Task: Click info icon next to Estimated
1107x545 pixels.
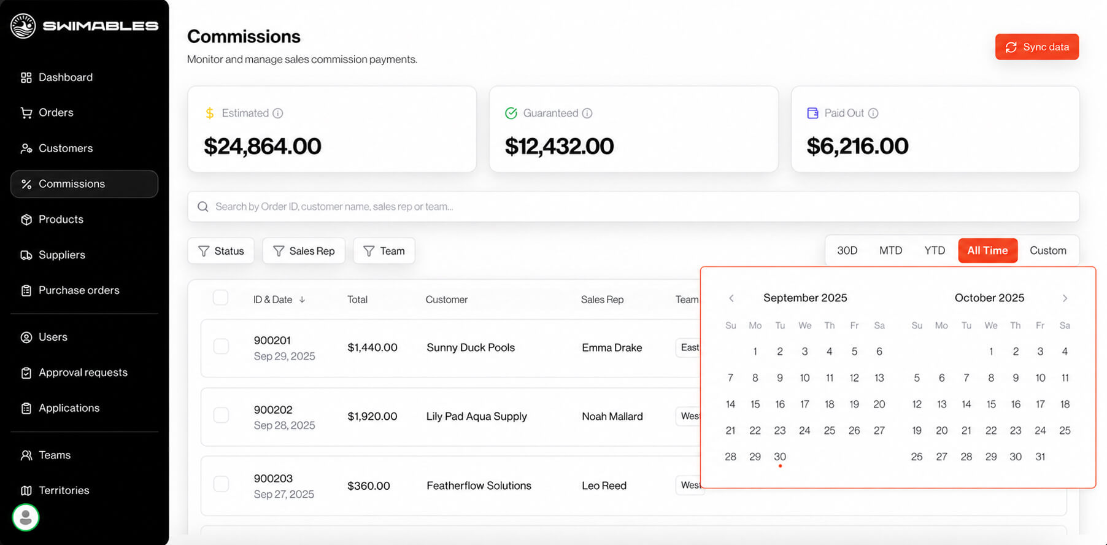Action: click(278, 114)
